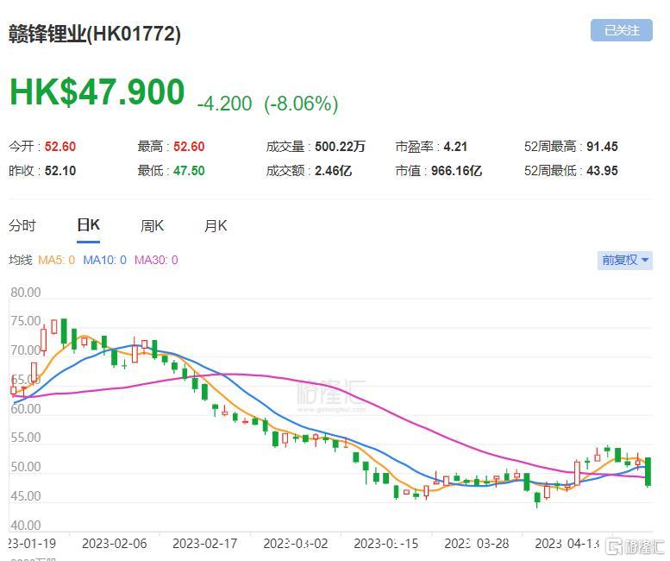670x561 pixels.
Task: Open the 周K weekly chart tab
Action: click(152, 225)
